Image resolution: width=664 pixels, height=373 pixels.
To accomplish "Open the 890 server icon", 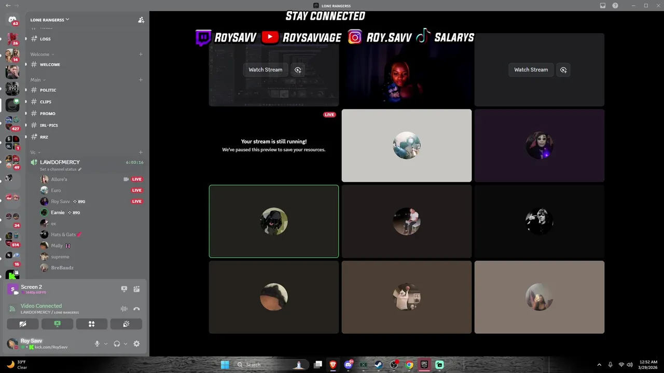I will 12,88.
